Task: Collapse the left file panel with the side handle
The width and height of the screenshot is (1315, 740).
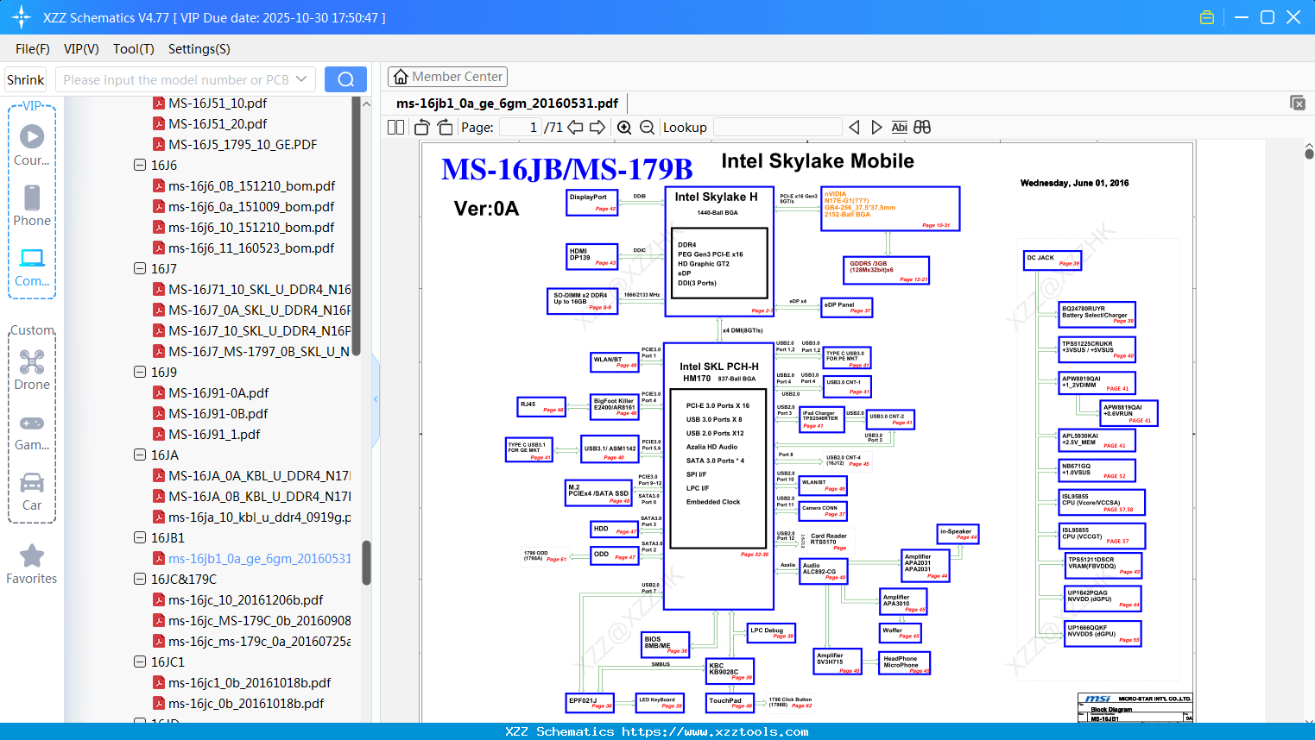Action: point(376,399)
